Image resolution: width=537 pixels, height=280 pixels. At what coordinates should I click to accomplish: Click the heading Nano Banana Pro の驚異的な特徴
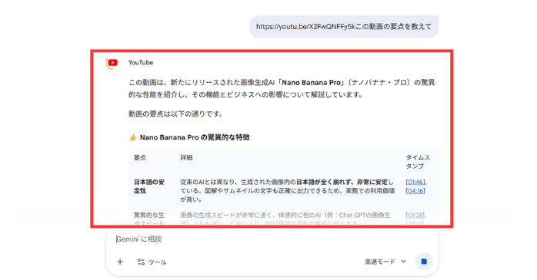[x=195, y=137]
